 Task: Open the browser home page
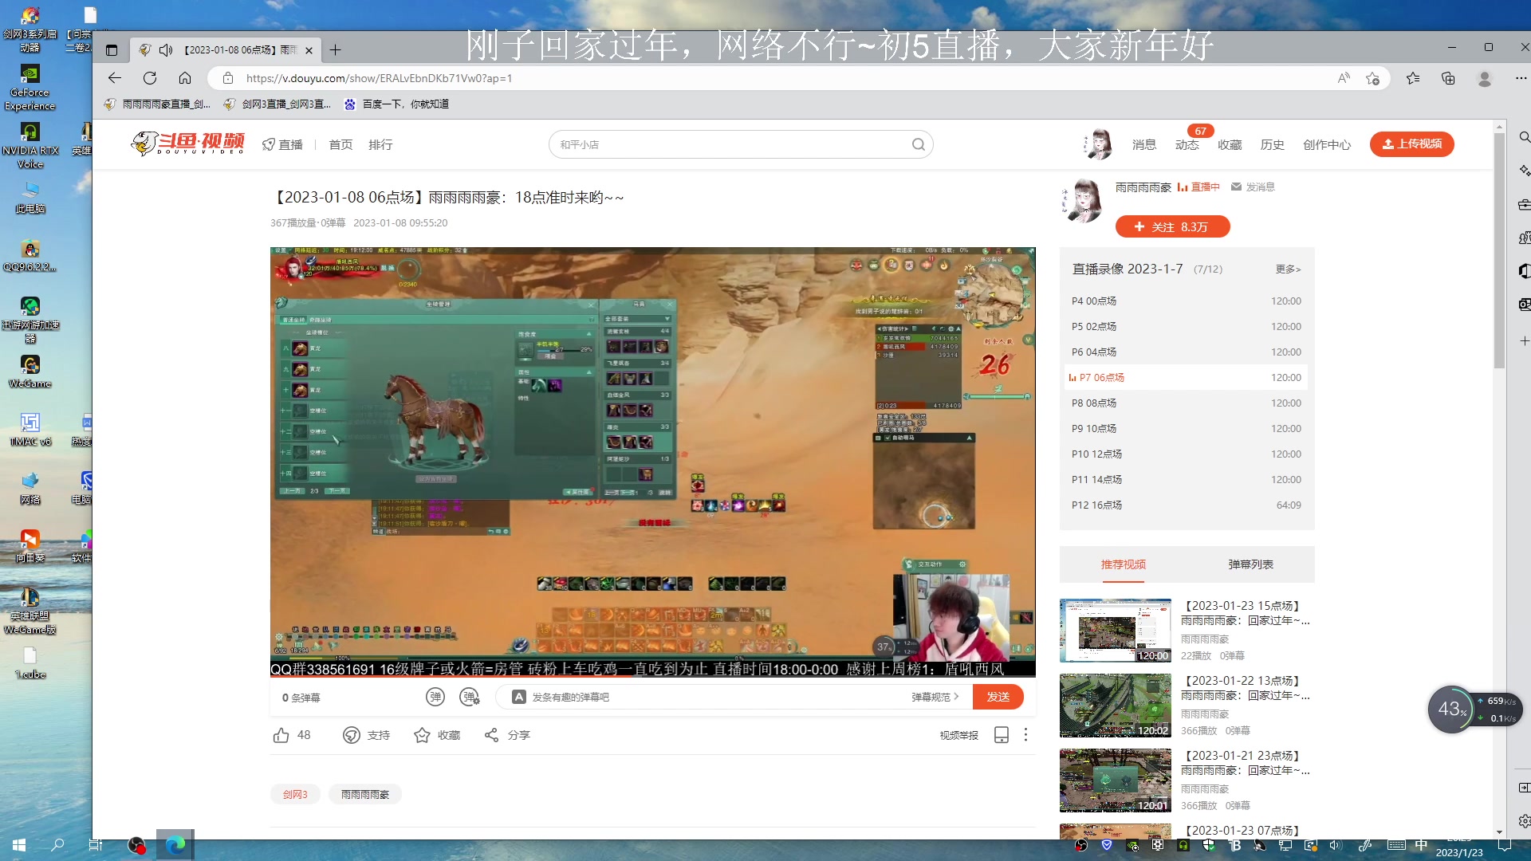185,78
